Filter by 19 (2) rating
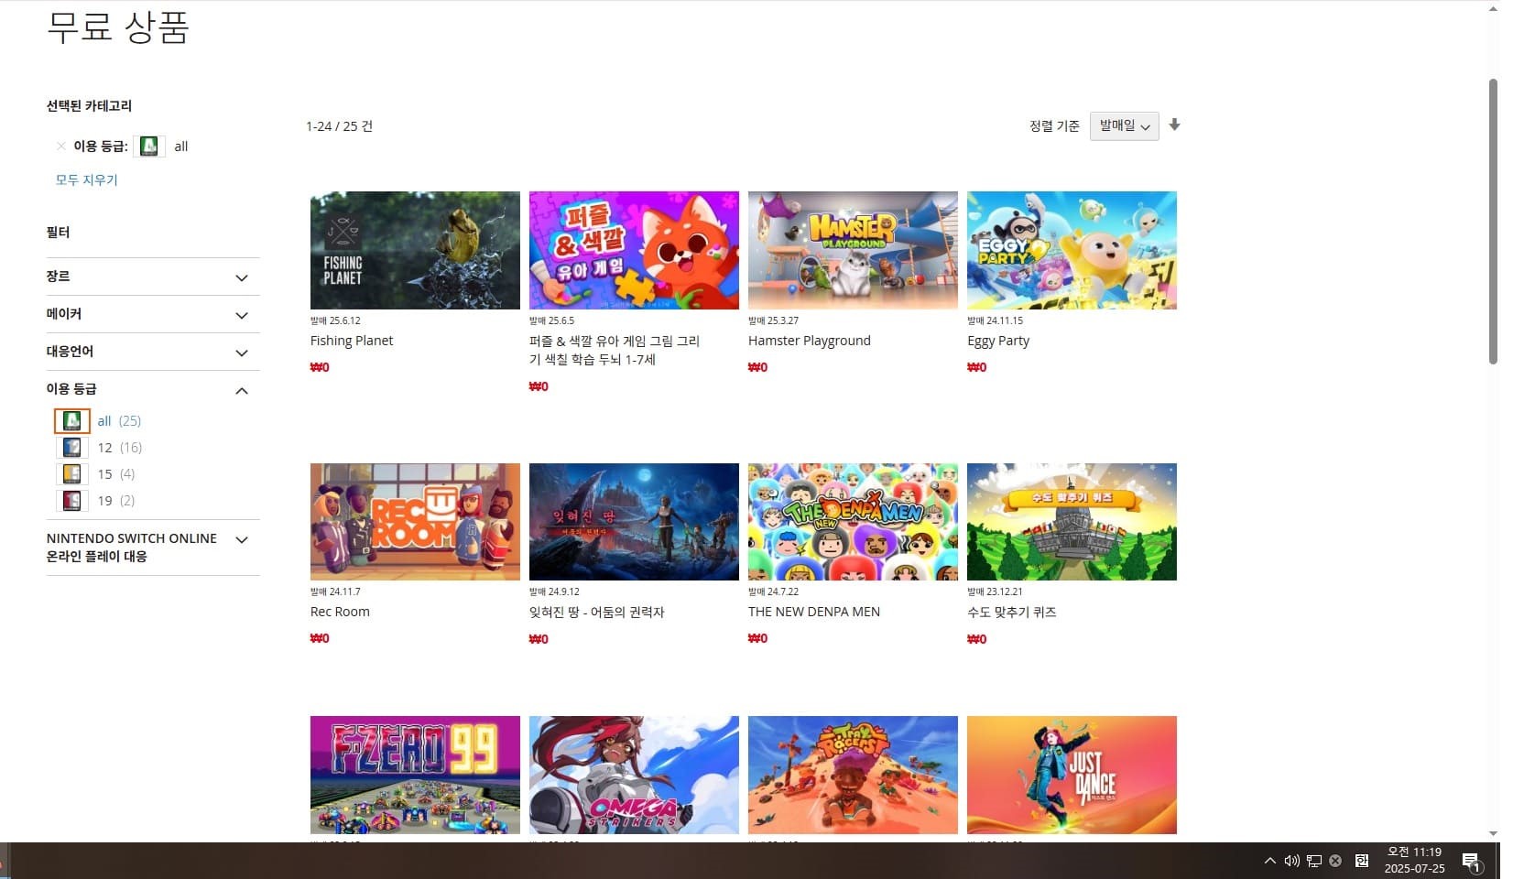The image size is (1513, 879). tap(116, 501)
